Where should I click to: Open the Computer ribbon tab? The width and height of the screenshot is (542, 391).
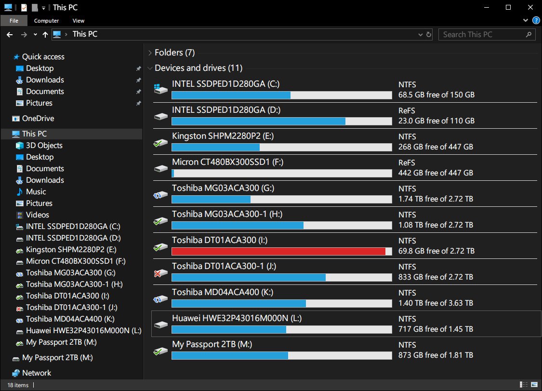[46, 21]
